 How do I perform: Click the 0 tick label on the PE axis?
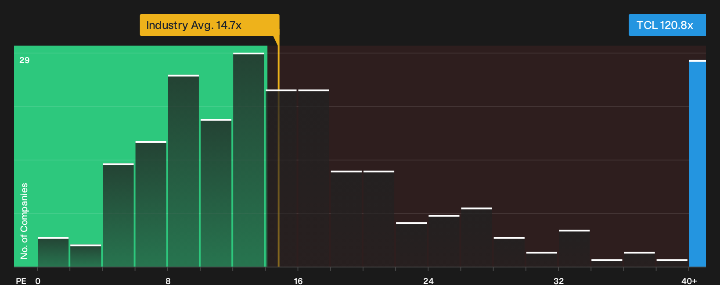pos(38,281)
